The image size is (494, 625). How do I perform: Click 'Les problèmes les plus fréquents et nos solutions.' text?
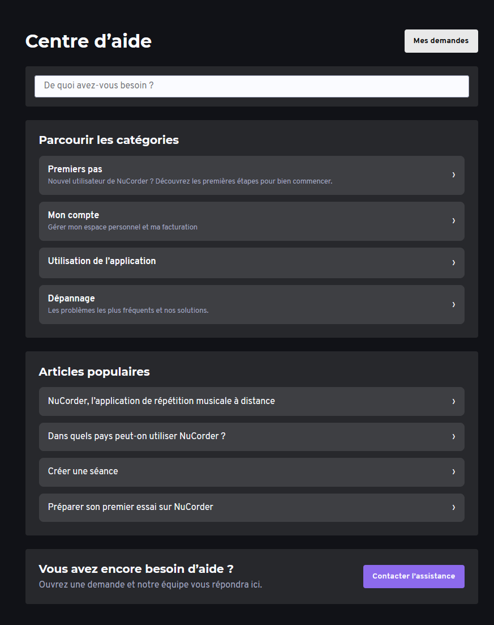pyautogui.click(x=128, y=310)
